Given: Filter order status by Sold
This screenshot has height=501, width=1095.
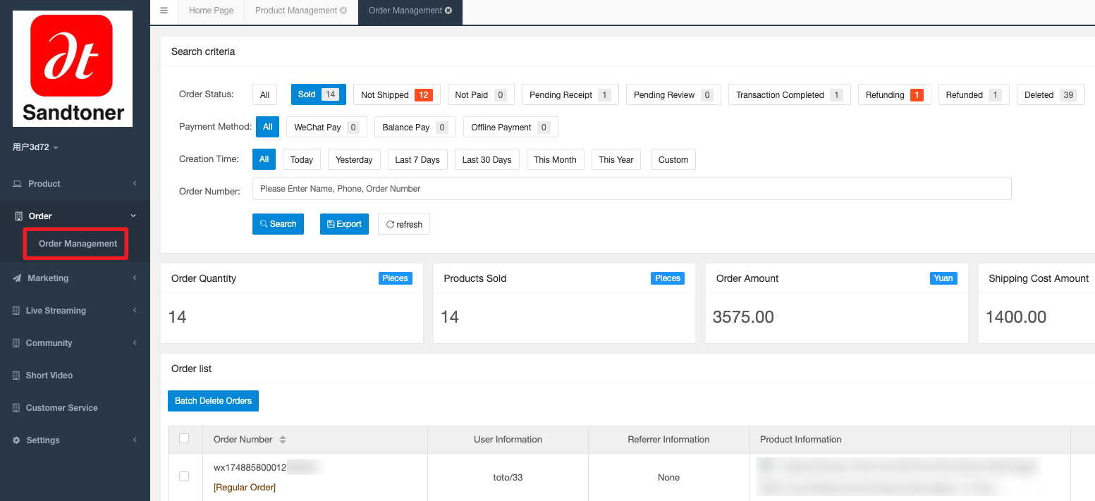Looking at the screenshot, I should (x=318, y=94).
